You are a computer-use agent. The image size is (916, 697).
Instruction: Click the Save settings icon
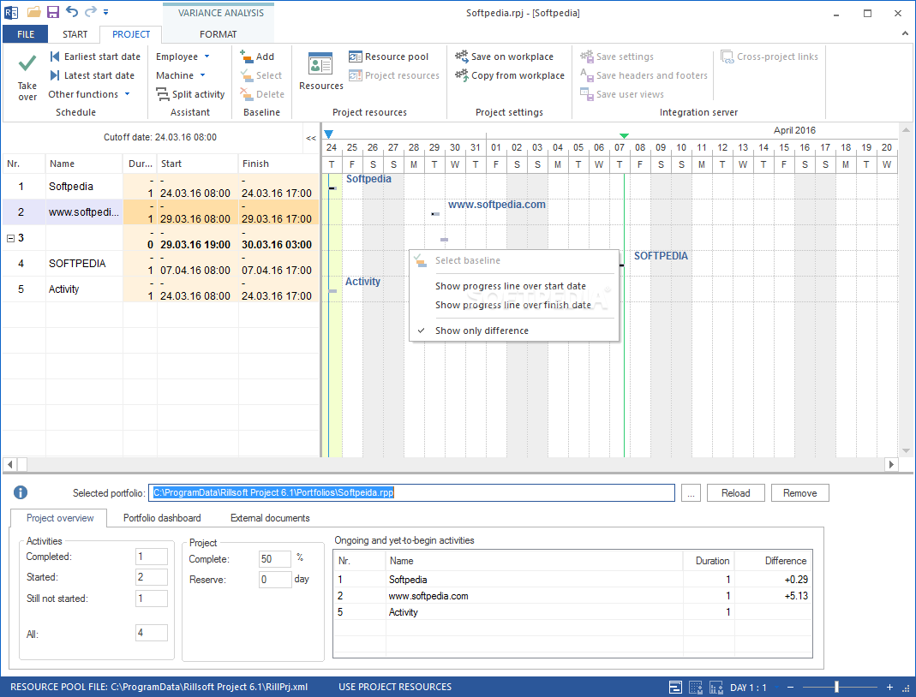pos(586,57)
